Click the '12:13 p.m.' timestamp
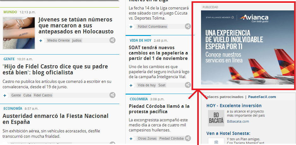This screenshot has width=296, height=145. tap(27, 12)
